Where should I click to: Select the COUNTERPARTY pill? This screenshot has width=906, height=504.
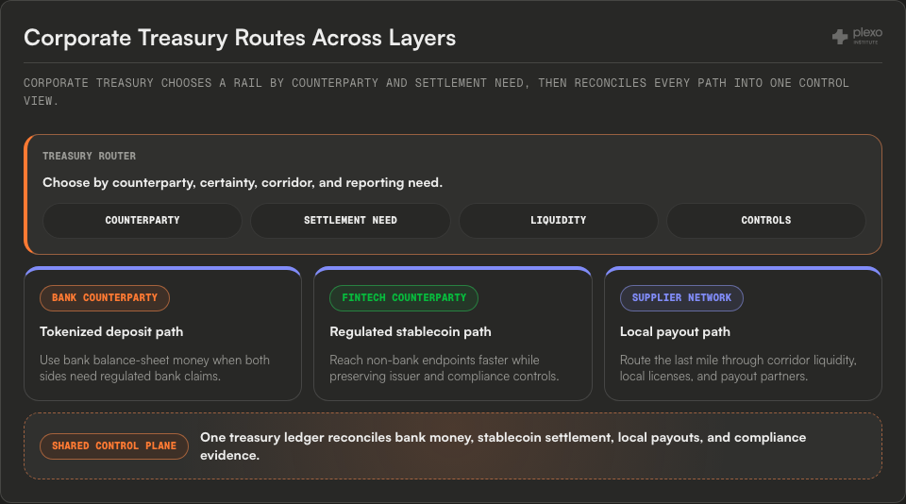143,220
